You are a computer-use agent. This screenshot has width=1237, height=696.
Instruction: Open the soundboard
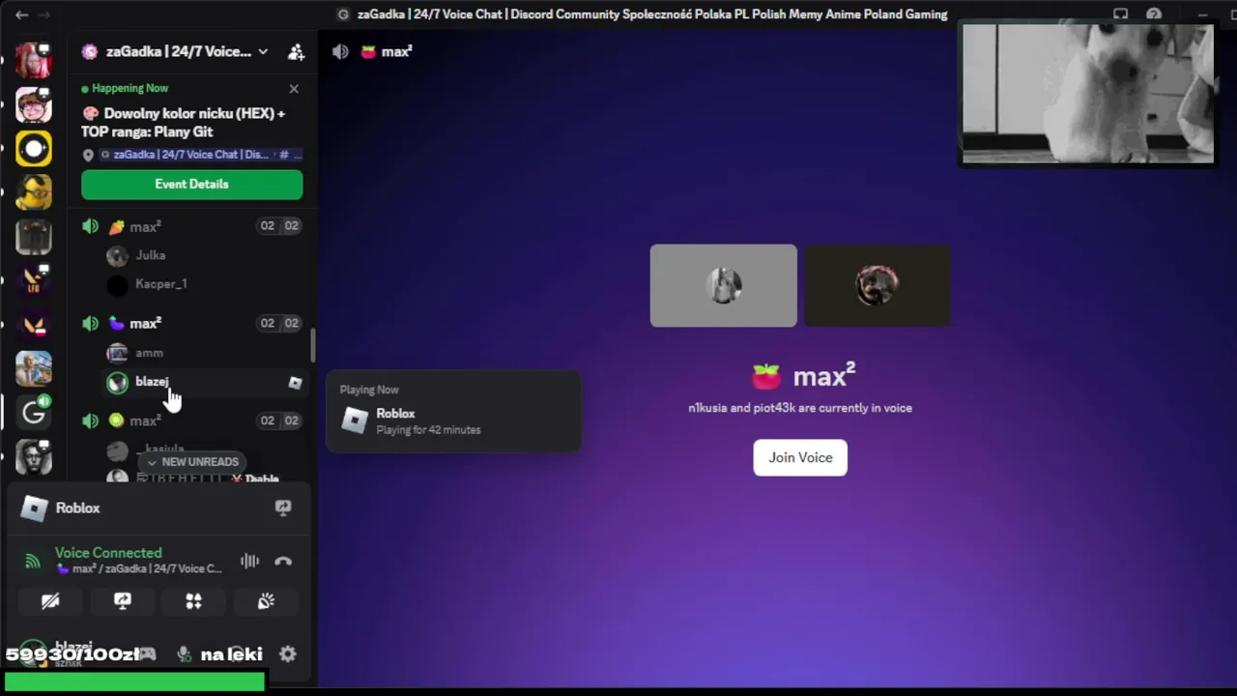pyautogui.click(x=266, y=601)
